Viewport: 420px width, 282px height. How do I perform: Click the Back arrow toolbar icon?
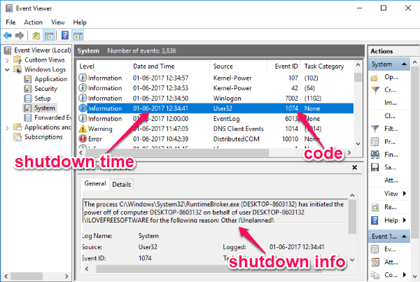coord(8,36)
